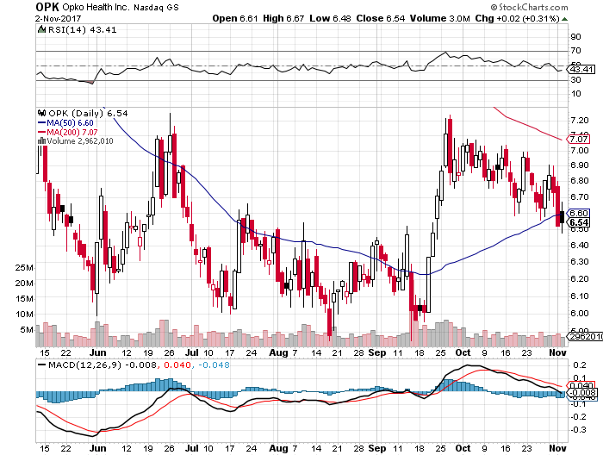Click the blue MA(50) legend color line
The image size is (603, 455).
point(40,122)
